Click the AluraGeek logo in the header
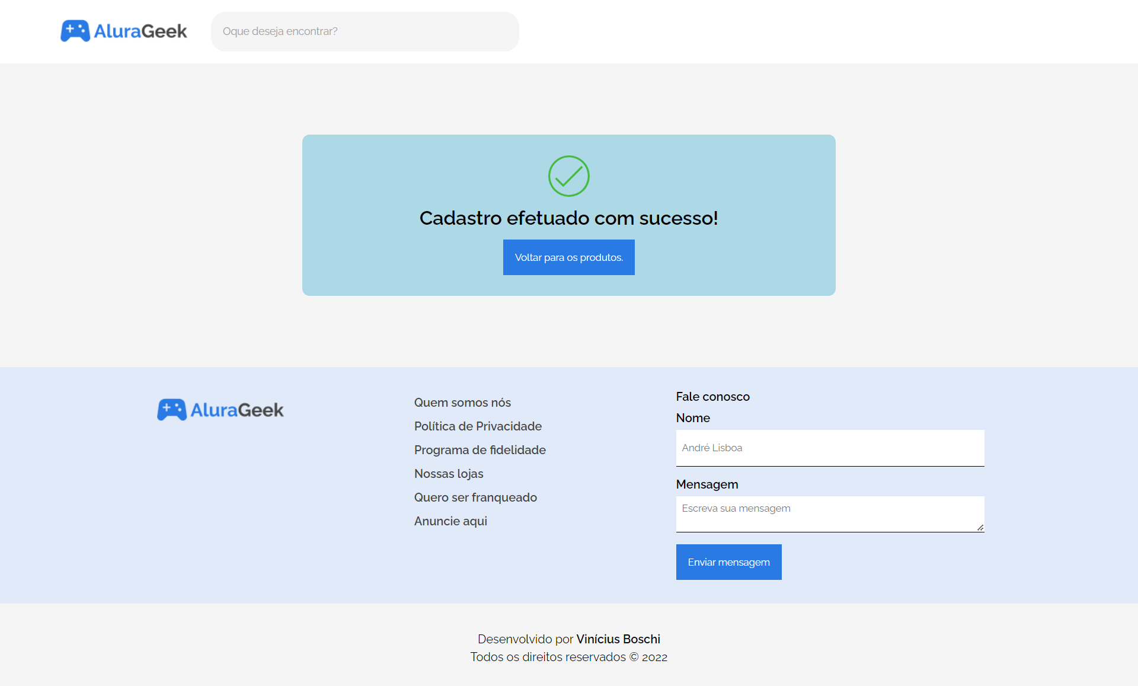 (x=123, y=31)
